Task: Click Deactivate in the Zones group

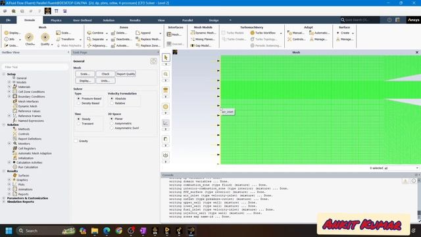Action: 121,39
